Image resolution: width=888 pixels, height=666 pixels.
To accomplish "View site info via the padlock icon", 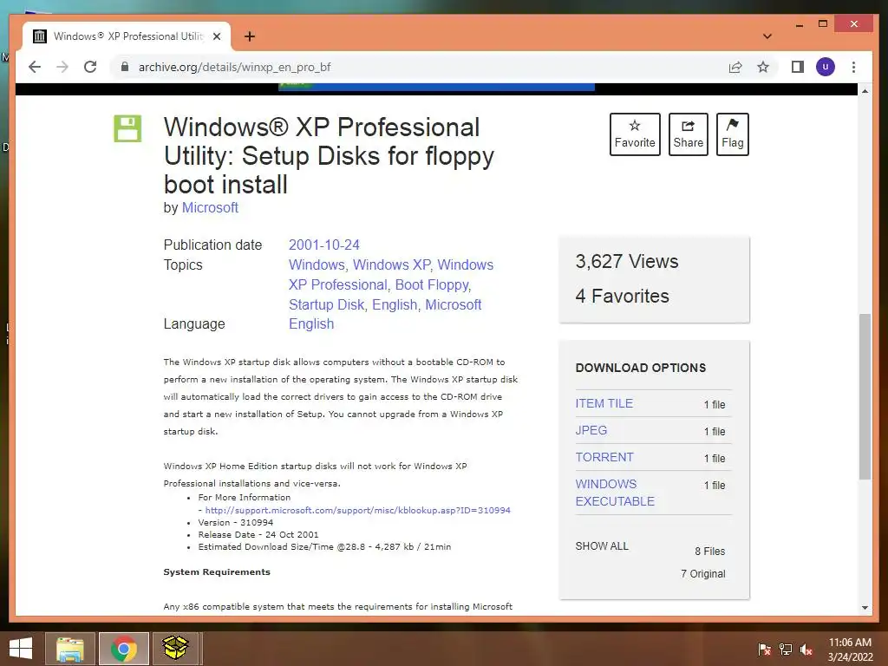I will pyautogui.click(x=125, y=67).
